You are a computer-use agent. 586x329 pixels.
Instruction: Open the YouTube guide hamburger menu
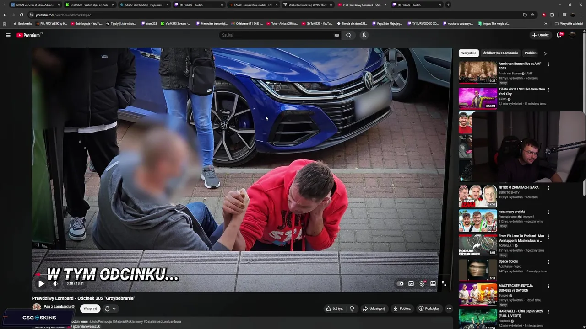coord(8,35)
